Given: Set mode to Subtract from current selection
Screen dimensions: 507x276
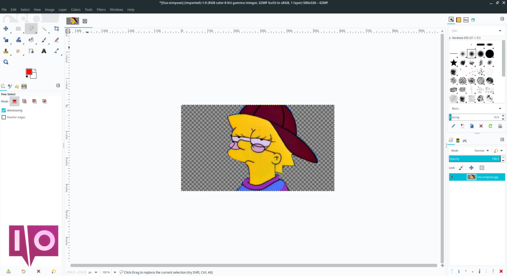Looking at the screenshot, I should (x=35, y=101).
